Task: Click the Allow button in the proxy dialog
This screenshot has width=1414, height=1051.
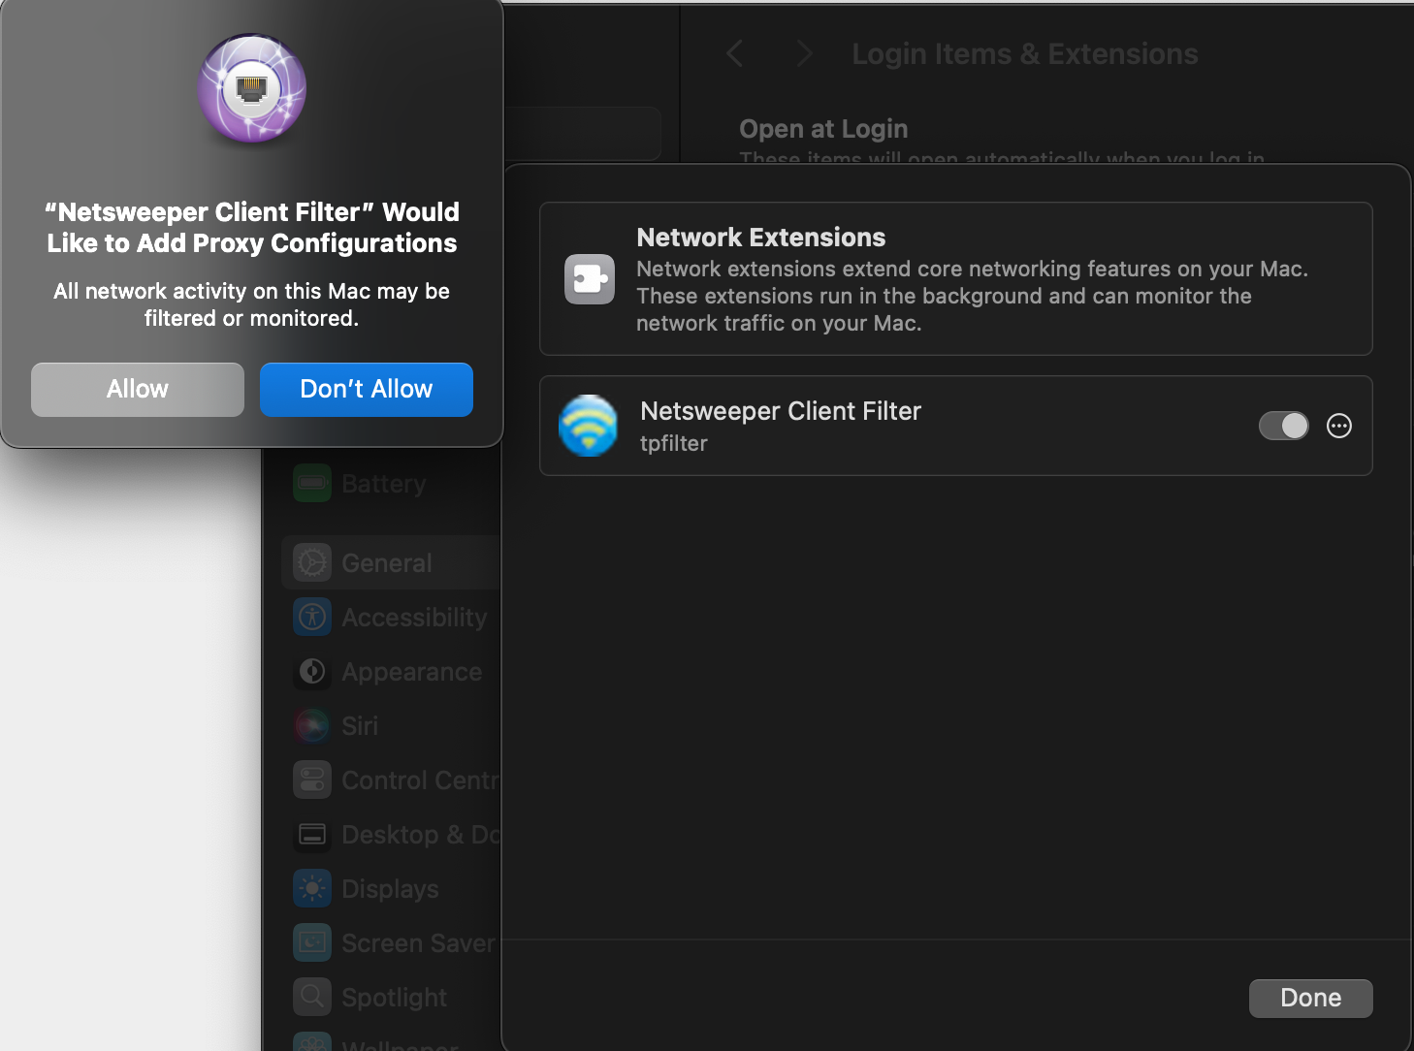Action: coord(137,390)
